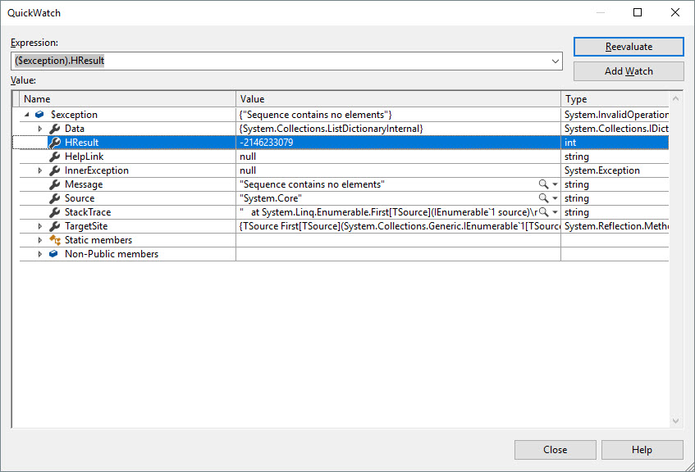Open the text visualizer magnifier for StackTrace
The image size is (695, 472).
[x=543, y=212]
